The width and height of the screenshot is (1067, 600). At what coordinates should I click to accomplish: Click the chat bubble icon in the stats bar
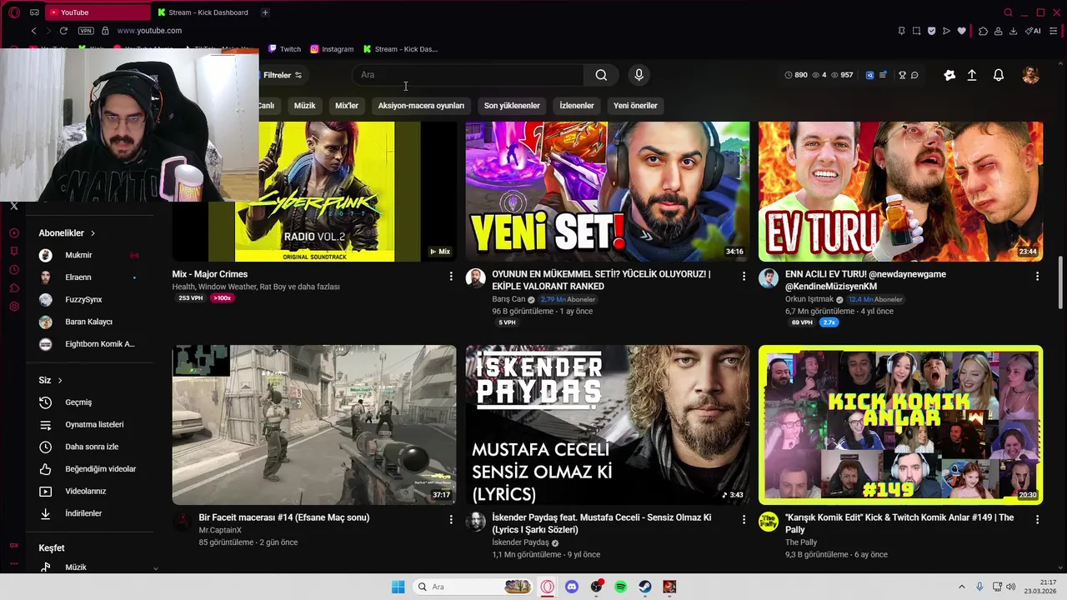(x=914, y=75)
